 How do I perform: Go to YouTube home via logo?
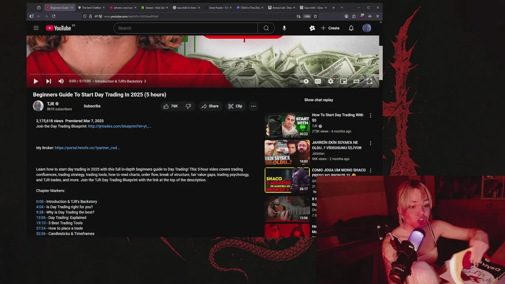click(x=58, y=28)
